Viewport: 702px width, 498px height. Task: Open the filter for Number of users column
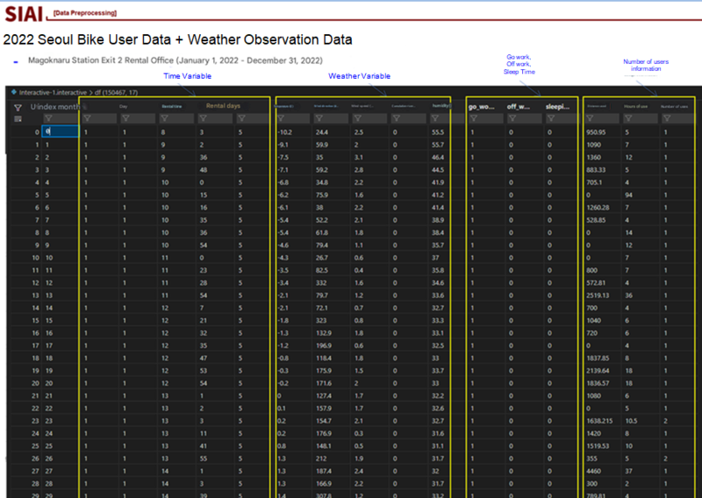[667, 118]
